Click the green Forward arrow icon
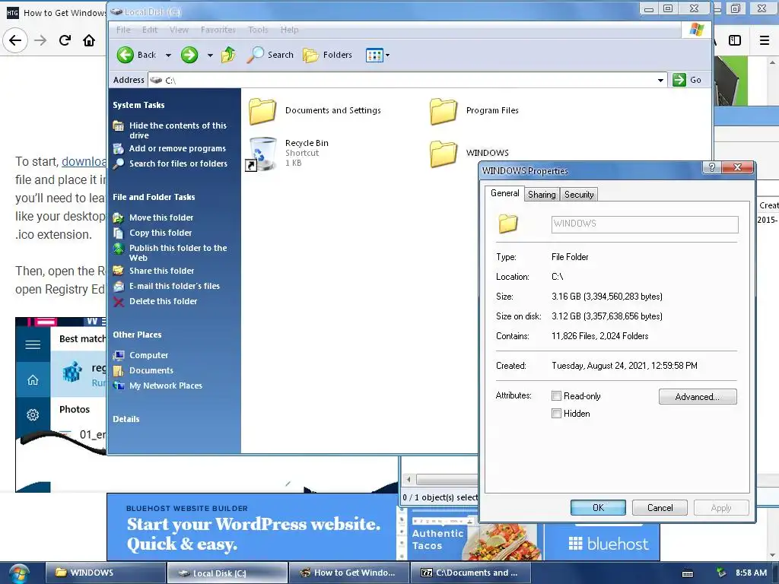This screenshot has height=584, width=779. pyautogui.click(x=189, y=55)
